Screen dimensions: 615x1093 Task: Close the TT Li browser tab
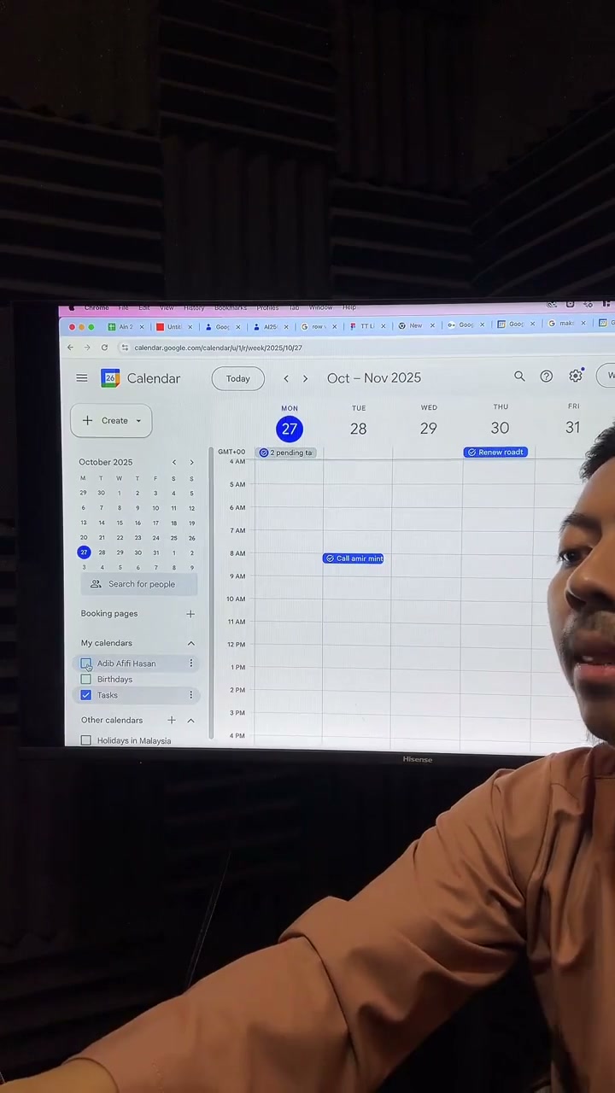(383, 326)
